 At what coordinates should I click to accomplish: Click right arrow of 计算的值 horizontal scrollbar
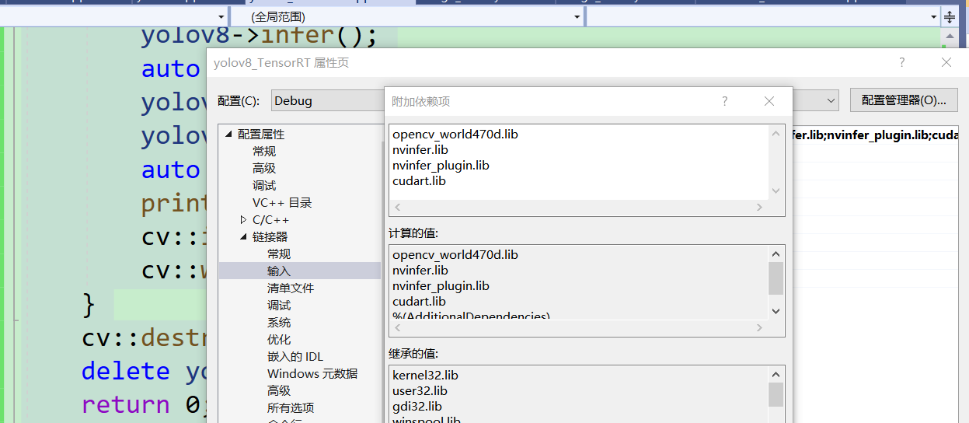coord(760,327)
